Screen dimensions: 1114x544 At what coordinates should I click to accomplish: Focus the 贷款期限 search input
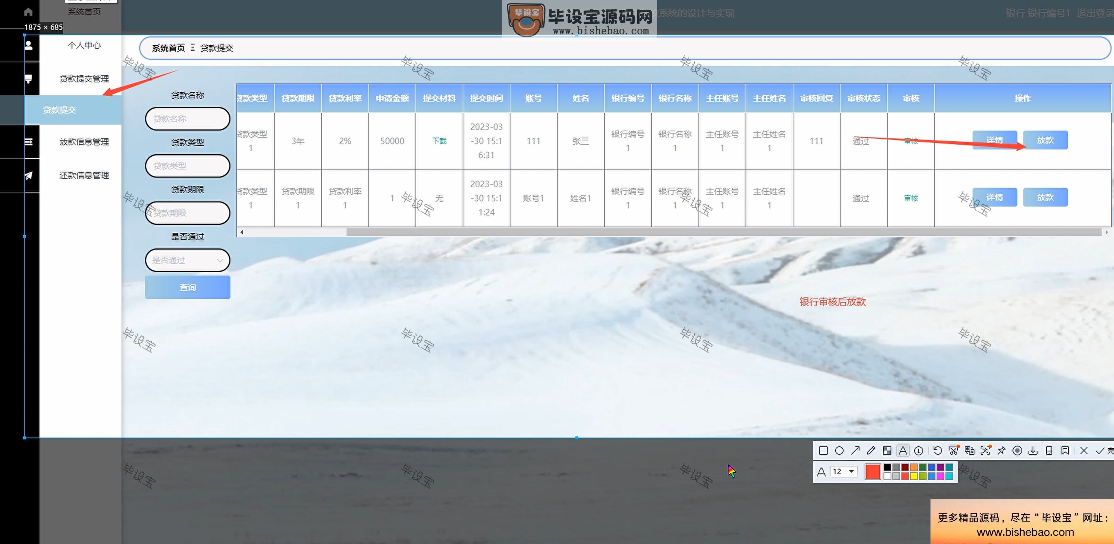pos(188,213)
